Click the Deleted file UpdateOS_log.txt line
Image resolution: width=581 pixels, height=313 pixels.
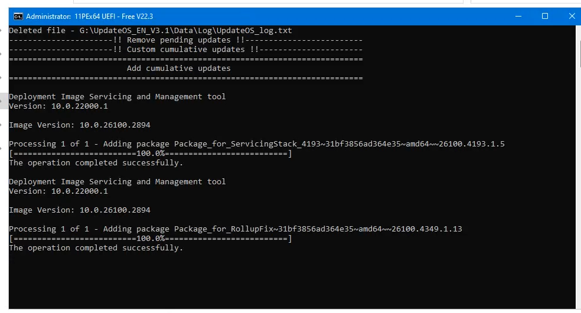tap(151, 30)
